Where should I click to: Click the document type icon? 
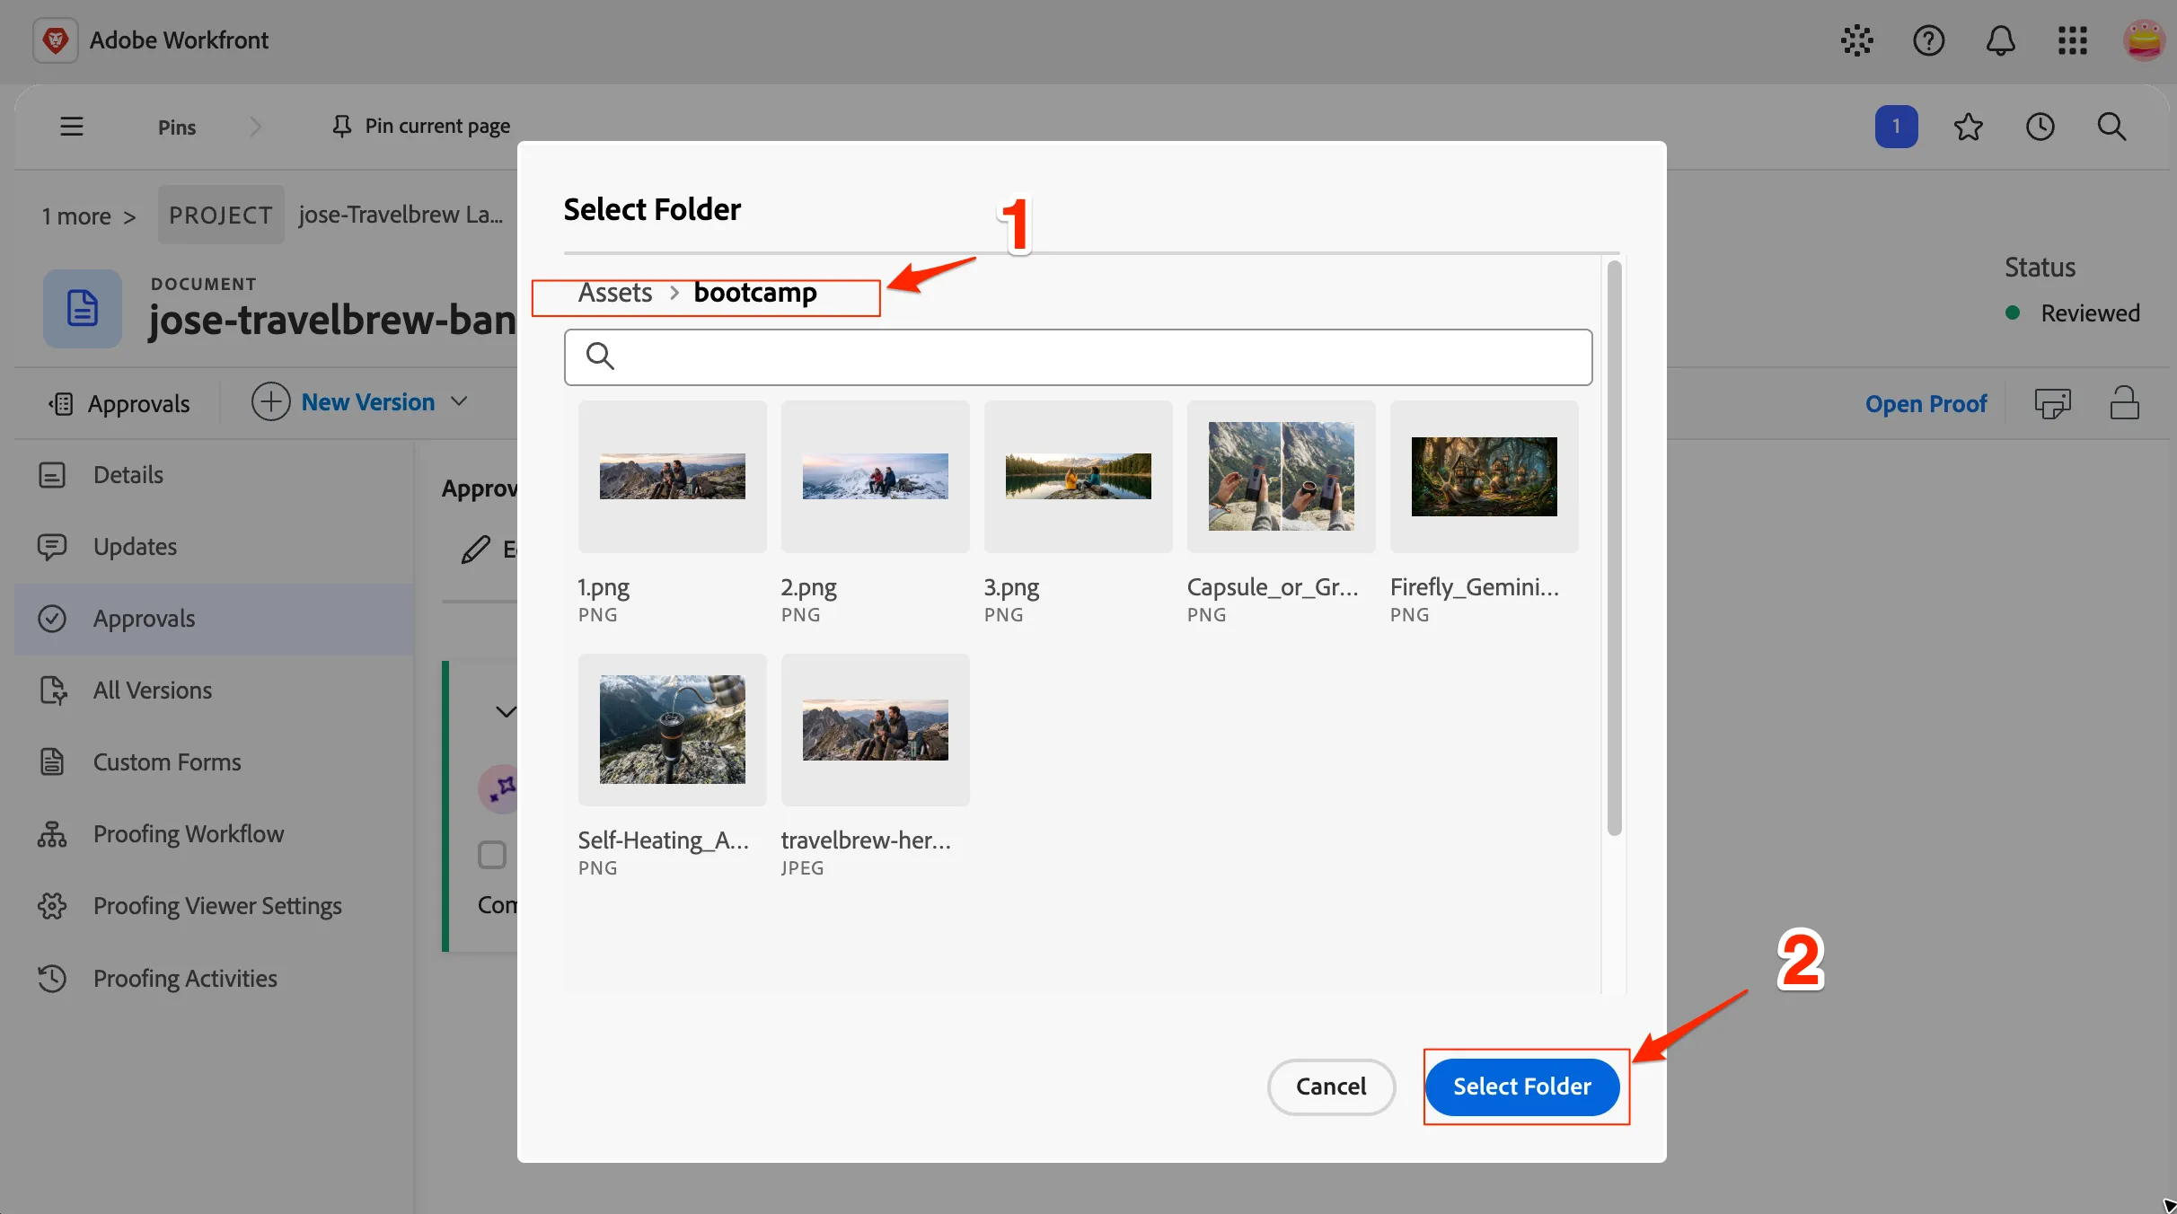[x=83, y=308]
